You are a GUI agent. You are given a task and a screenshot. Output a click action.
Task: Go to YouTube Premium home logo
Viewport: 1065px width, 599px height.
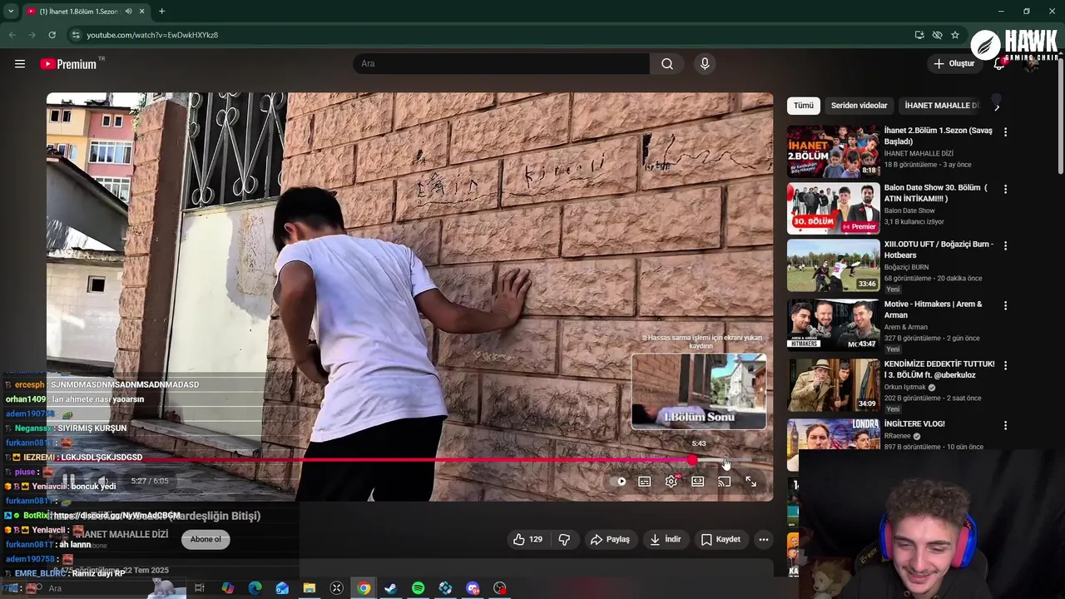[68, 64]
